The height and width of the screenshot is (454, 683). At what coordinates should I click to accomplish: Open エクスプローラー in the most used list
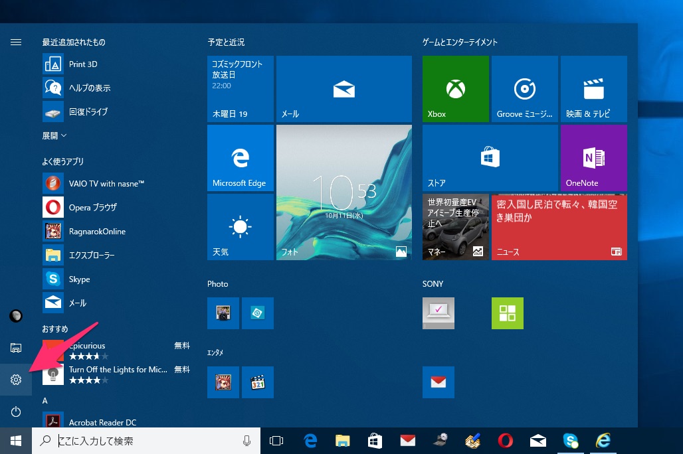tap(116, 255)
